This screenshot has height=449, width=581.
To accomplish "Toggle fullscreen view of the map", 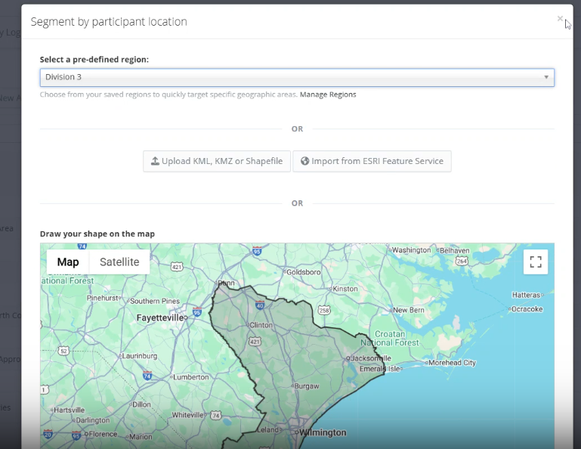I will pos(536,262).
